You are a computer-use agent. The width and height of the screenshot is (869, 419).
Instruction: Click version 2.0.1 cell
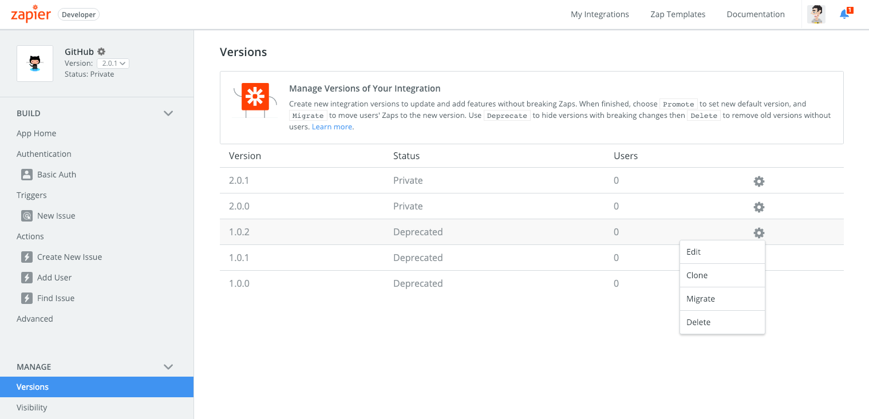[239, 180]
